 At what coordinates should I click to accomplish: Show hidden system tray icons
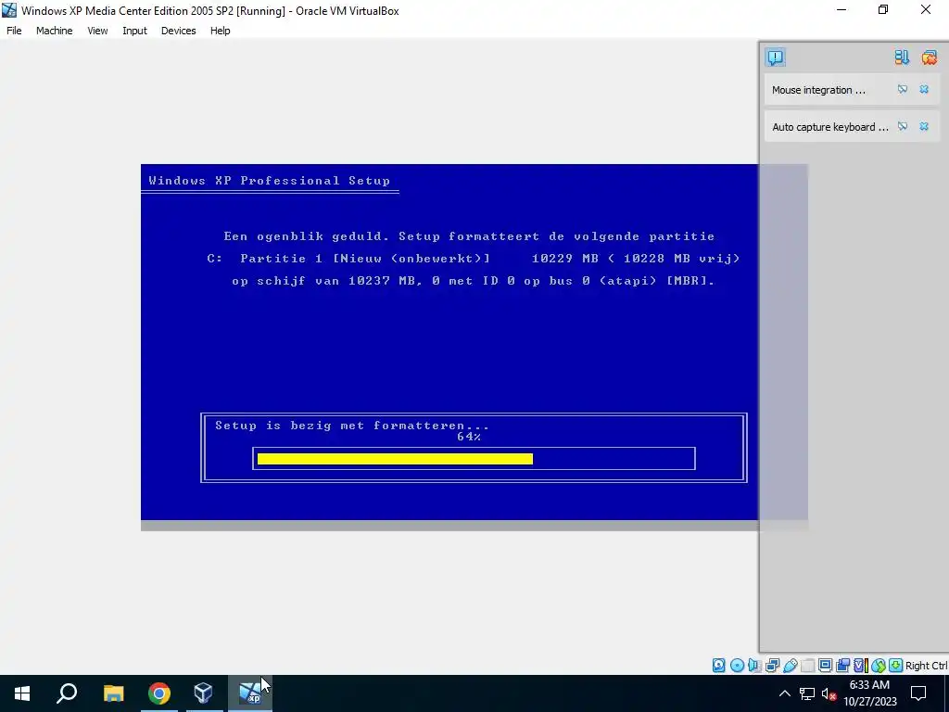pos(784,693)
